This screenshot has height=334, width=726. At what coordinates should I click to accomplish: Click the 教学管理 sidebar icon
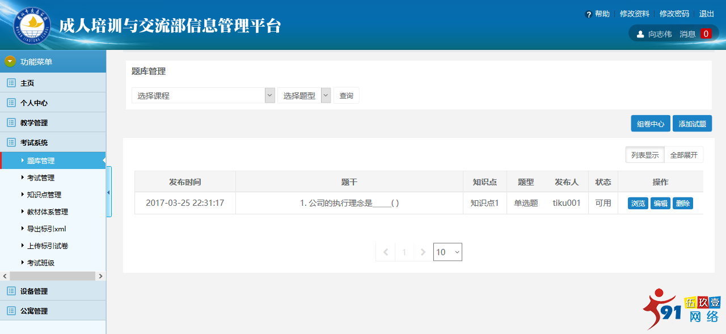[10, 122]
